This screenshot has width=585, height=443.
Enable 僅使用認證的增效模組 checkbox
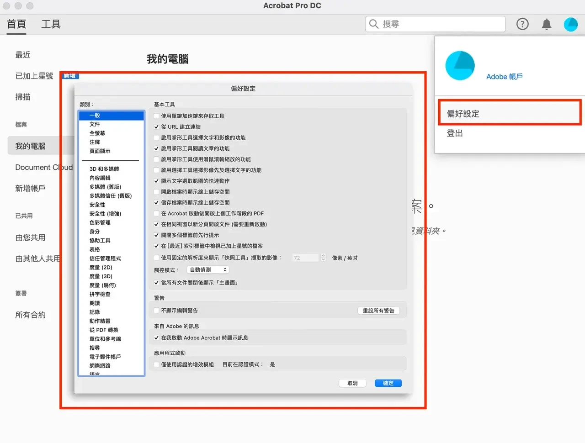click(x=156, y=364)
